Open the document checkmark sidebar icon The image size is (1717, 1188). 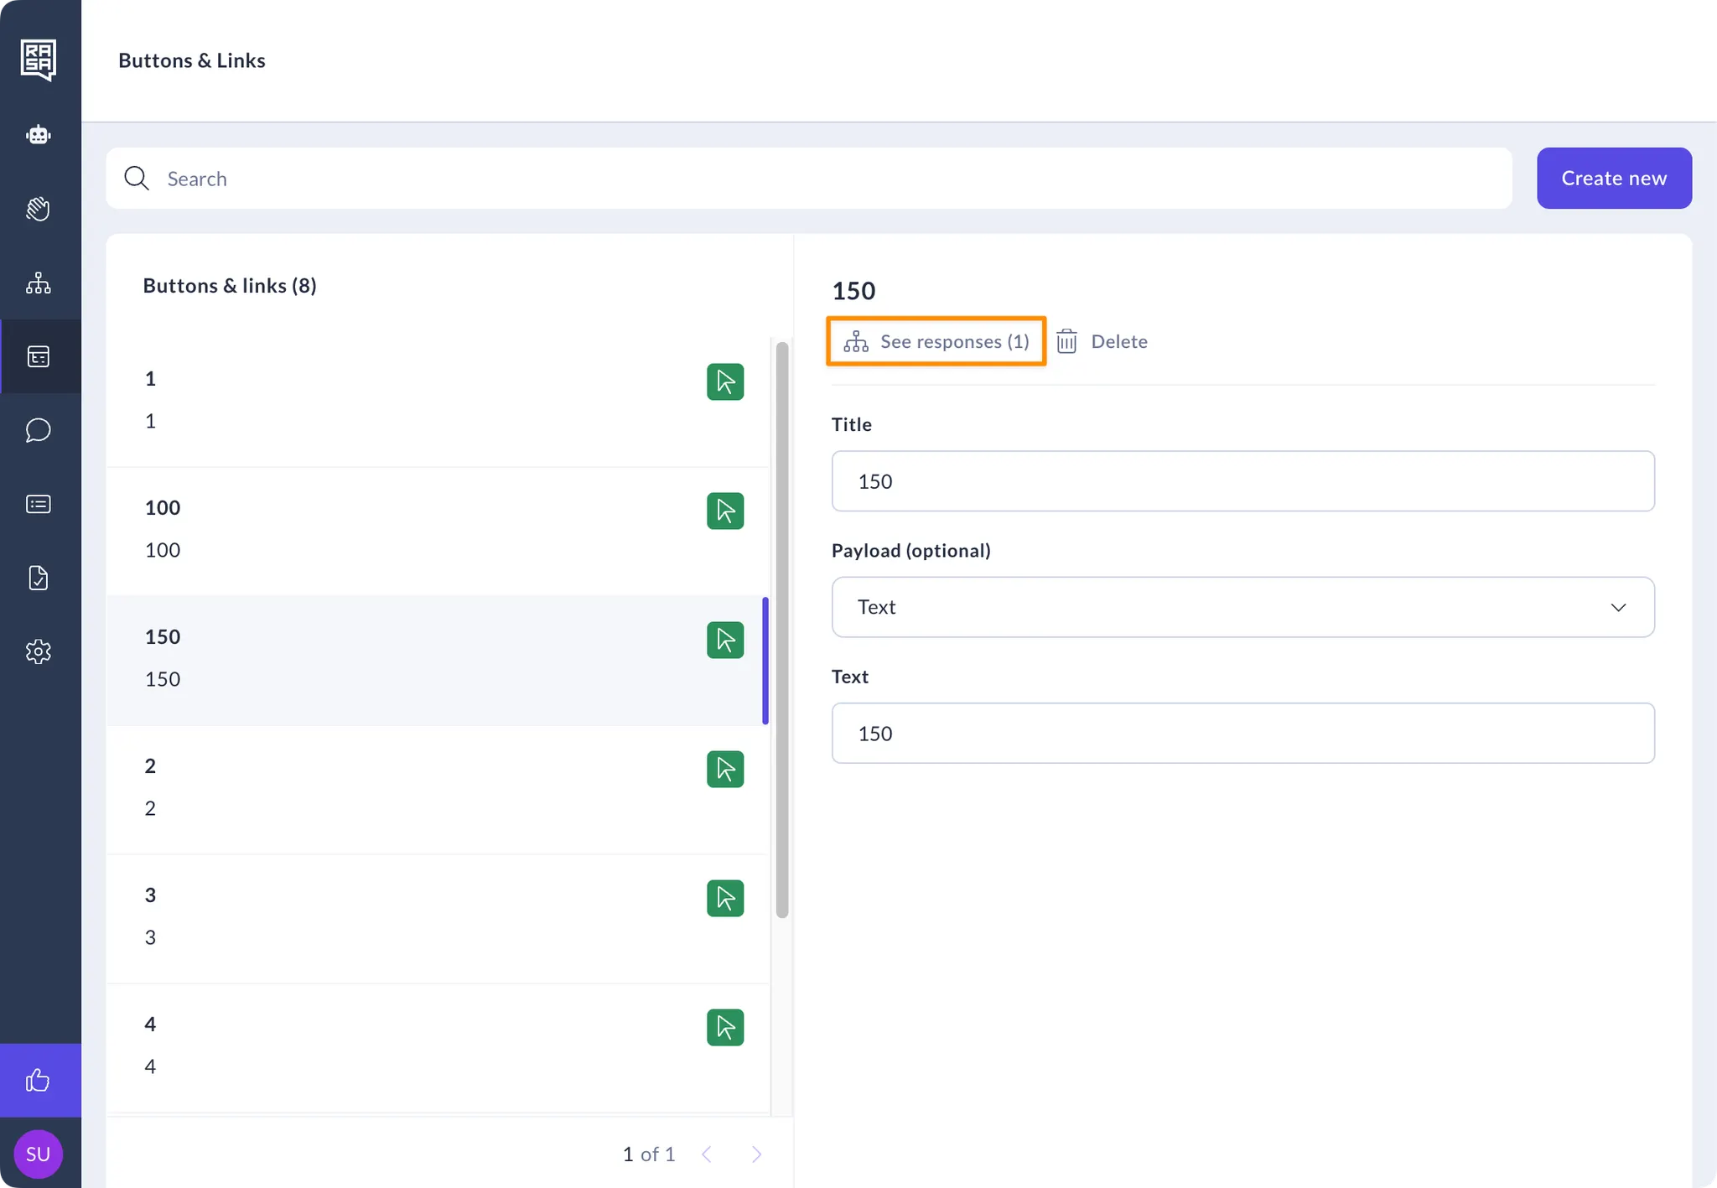coord(39,578)
